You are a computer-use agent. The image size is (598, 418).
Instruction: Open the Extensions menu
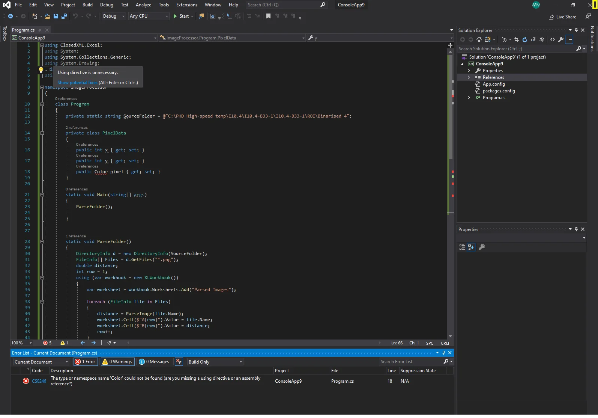[186, 5]
